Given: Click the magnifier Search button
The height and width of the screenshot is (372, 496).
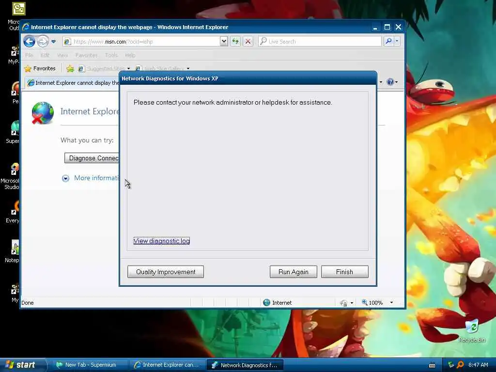Looking at the screenshot, I should tap(388, 41).
